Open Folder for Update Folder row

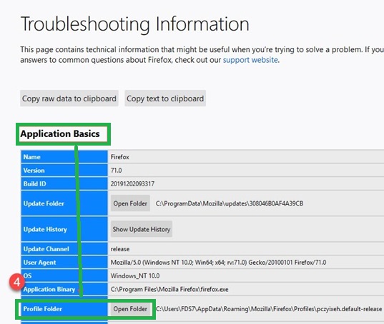(130, 203)
